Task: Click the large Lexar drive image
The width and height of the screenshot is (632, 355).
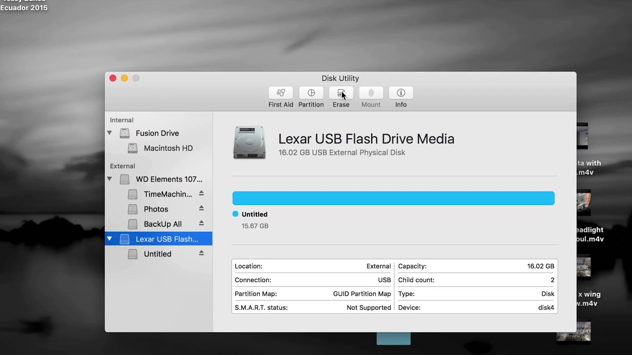Action: pyautogui.click(x=249, y=143)
